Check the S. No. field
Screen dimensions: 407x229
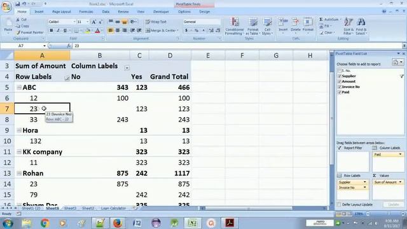tap(340, 71)
